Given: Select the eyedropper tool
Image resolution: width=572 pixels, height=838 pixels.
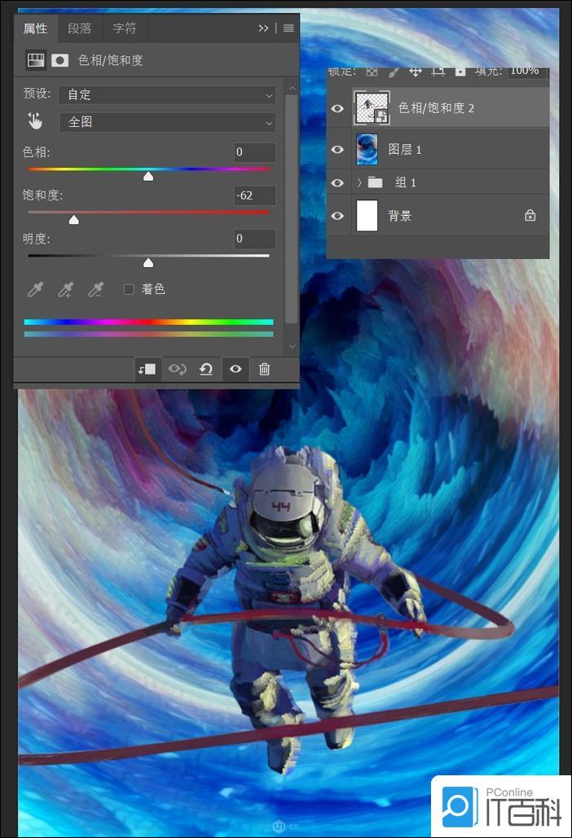Looking at the screenshot, I should pyautogui.click(x=35, y=289).
